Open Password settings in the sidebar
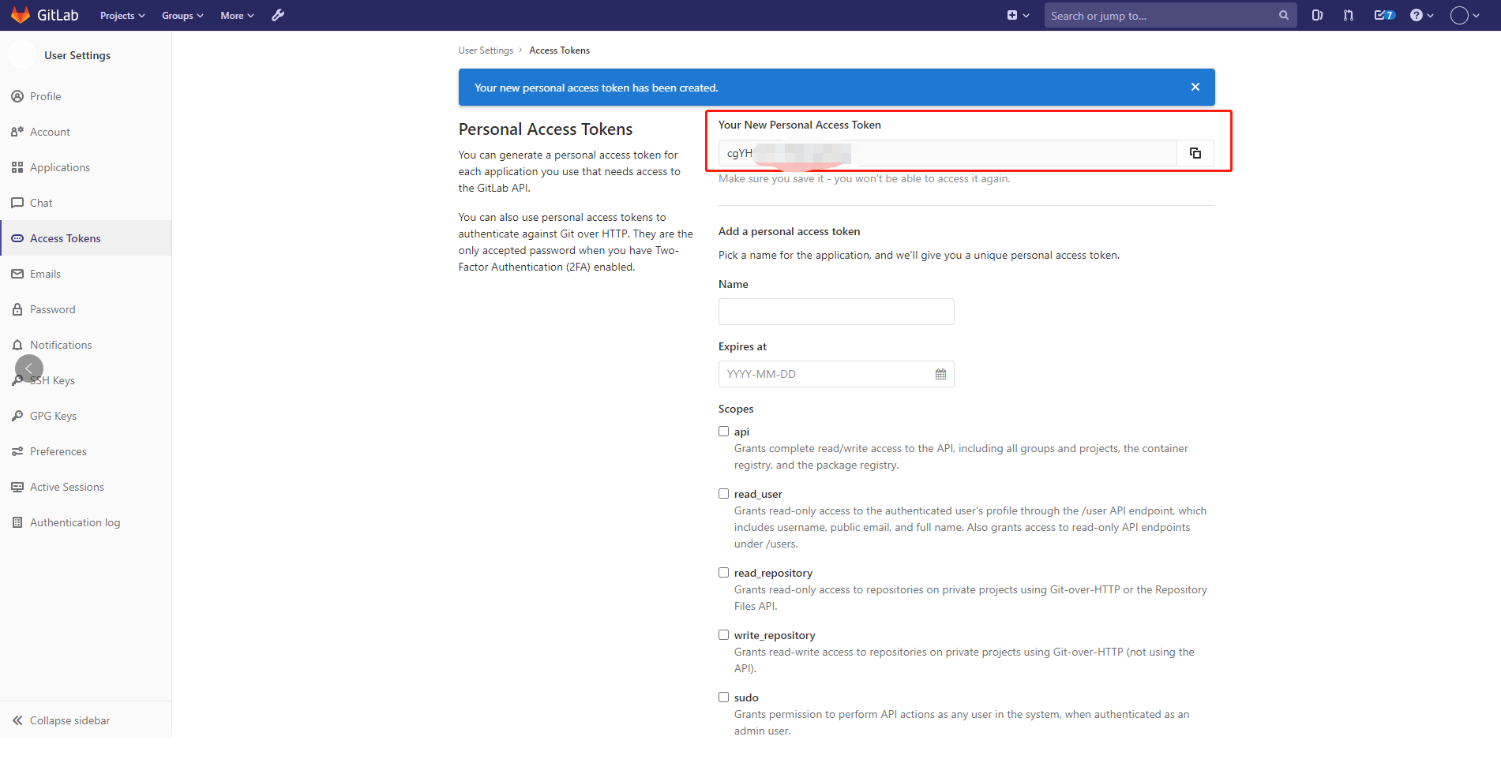 [x=85, y=309]
